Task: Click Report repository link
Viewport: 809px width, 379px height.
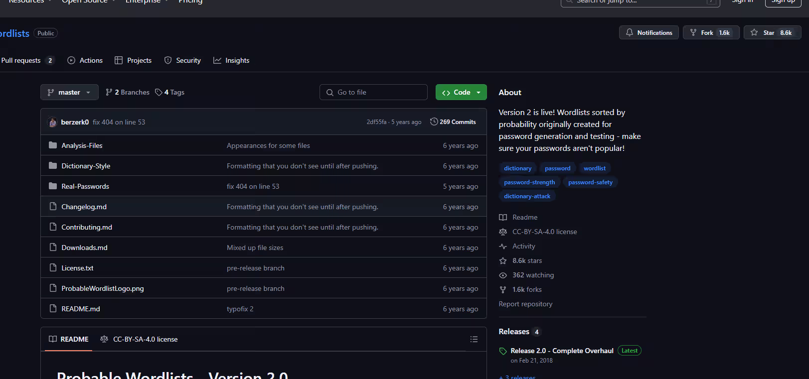Action: [x=525, y=304]
